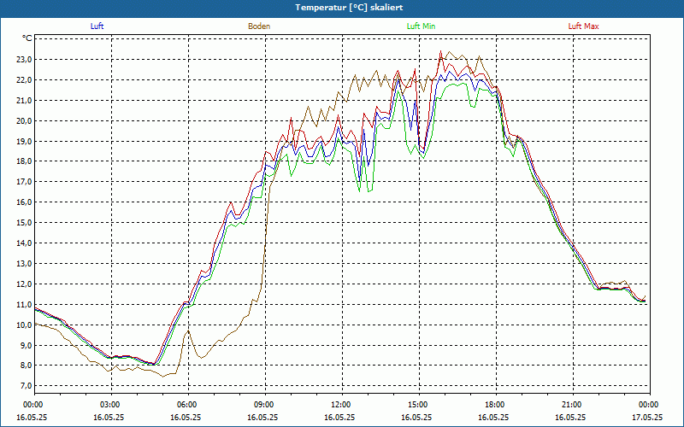This screenshot has height=427, width=684.
Task: Click the '19,0' y-axis value
Action: (24, 142)
